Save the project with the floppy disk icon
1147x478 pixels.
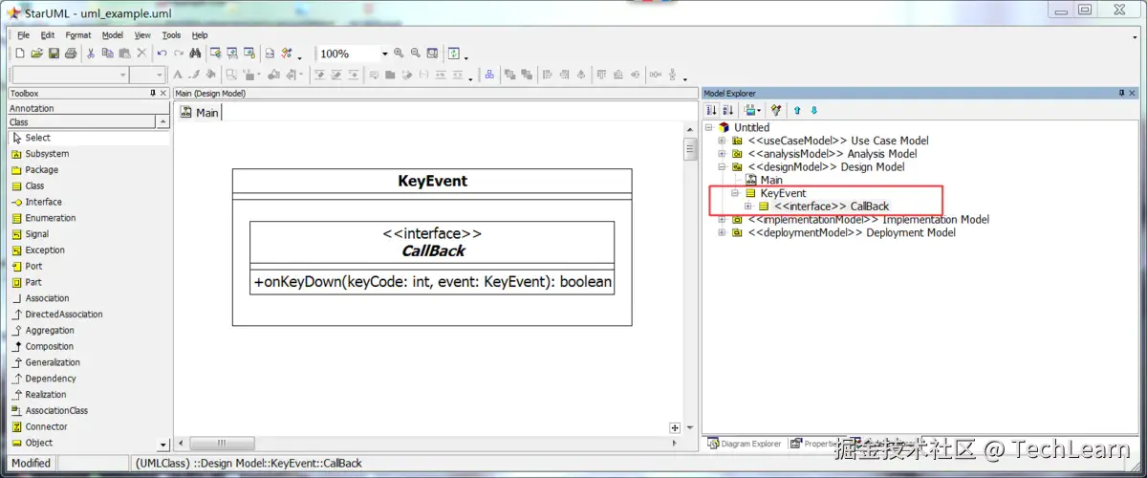tap(54, 54)
